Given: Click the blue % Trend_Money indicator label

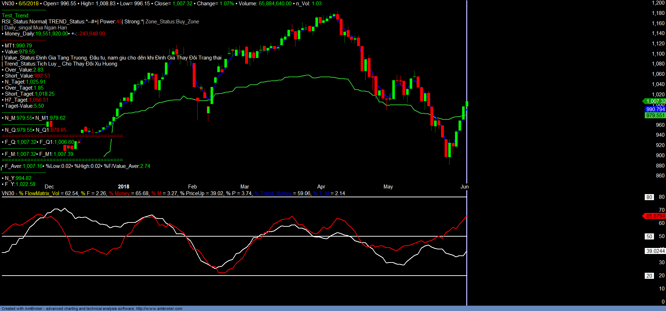Looking at the screenshot, I should 273,193.
